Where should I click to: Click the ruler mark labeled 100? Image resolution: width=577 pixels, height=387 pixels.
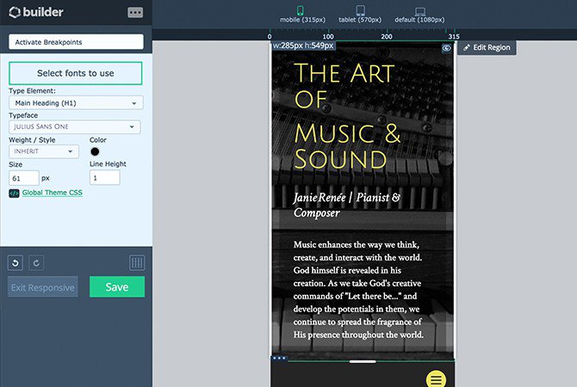click(328, 36)
